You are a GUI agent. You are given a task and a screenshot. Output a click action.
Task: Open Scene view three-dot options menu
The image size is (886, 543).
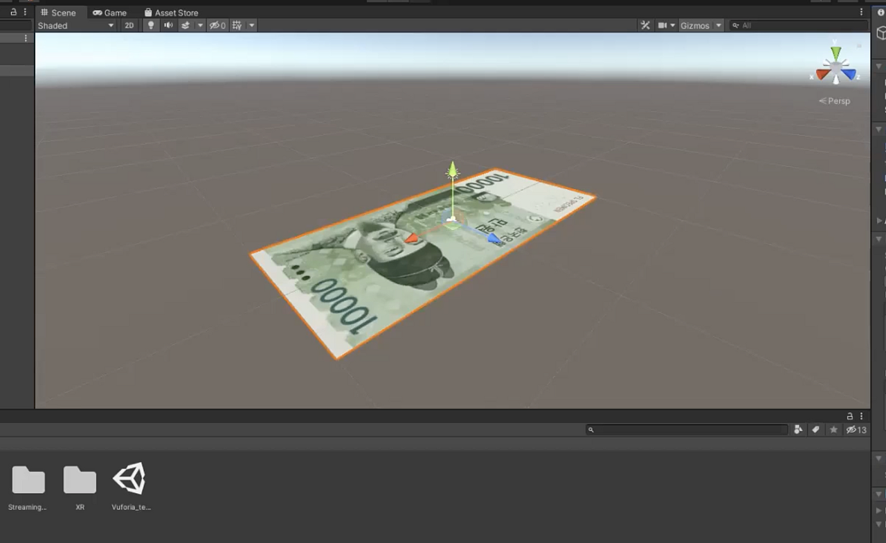coord(862,12)
